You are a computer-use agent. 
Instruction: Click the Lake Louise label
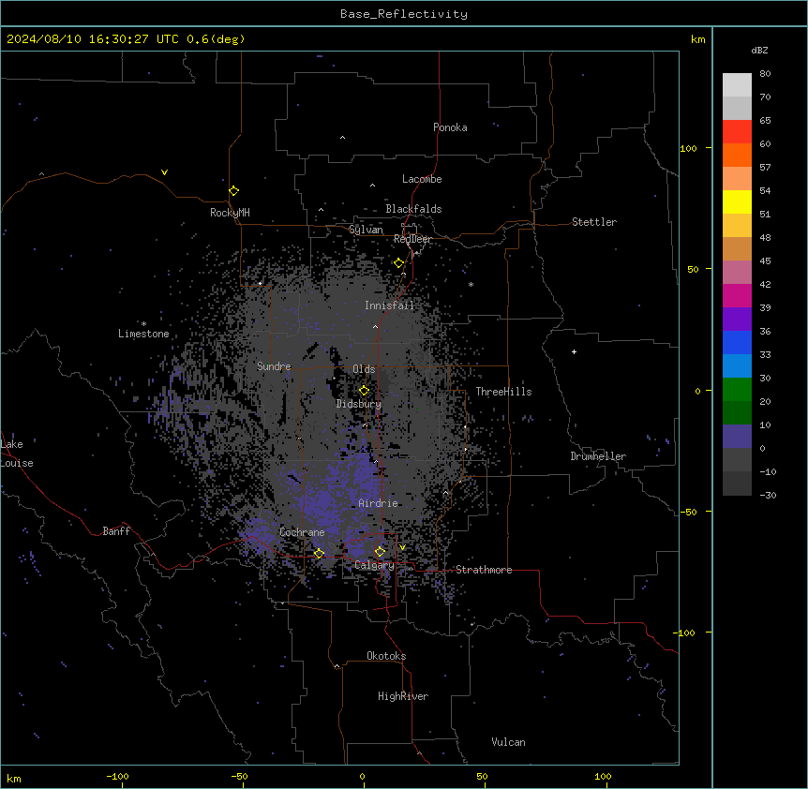[17, 454]
